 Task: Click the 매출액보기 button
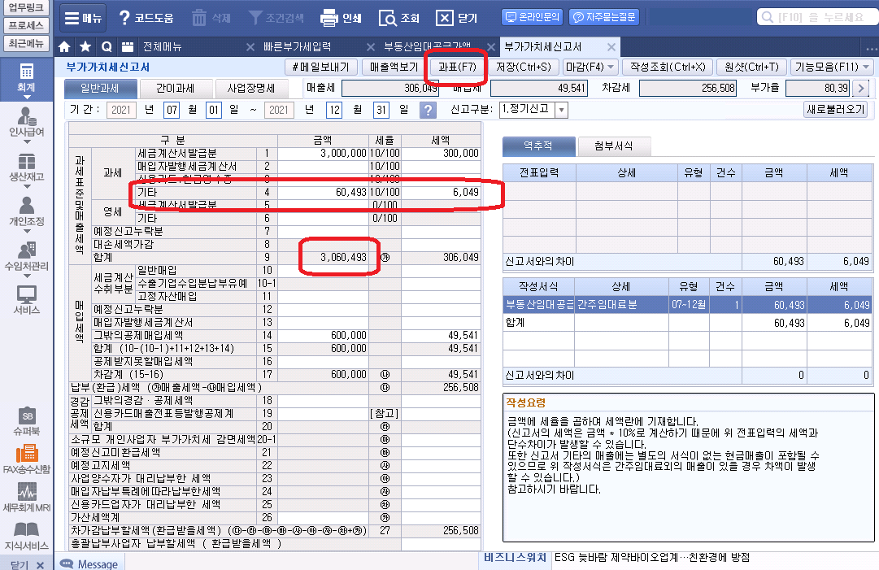coord(394,67)
